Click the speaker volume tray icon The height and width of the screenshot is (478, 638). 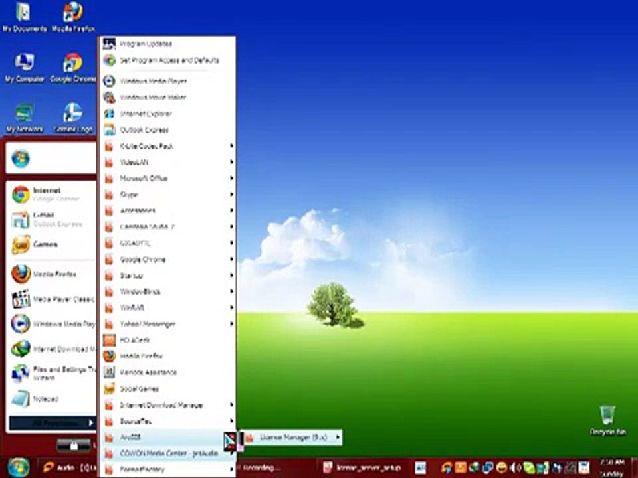click(x=514, y=467)
